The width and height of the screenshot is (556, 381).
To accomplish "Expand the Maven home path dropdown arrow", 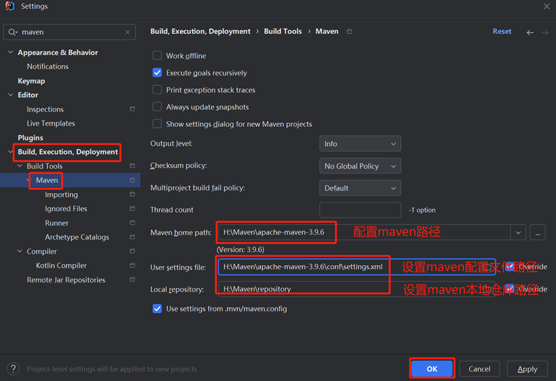I will click(x=519, y=233).
